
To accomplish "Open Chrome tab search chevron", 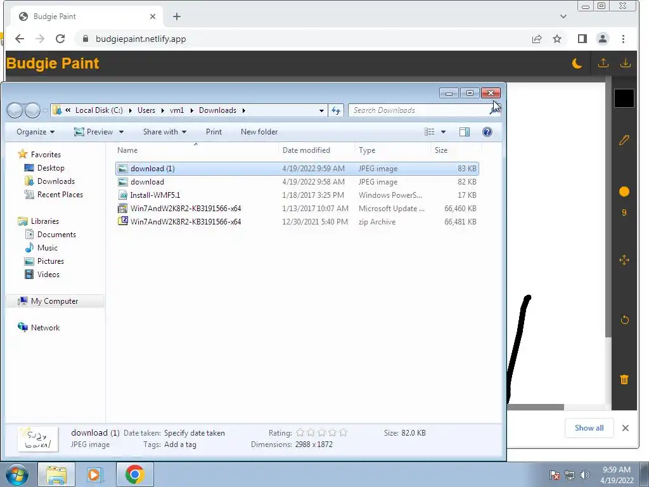I will (x=563, y=16).
